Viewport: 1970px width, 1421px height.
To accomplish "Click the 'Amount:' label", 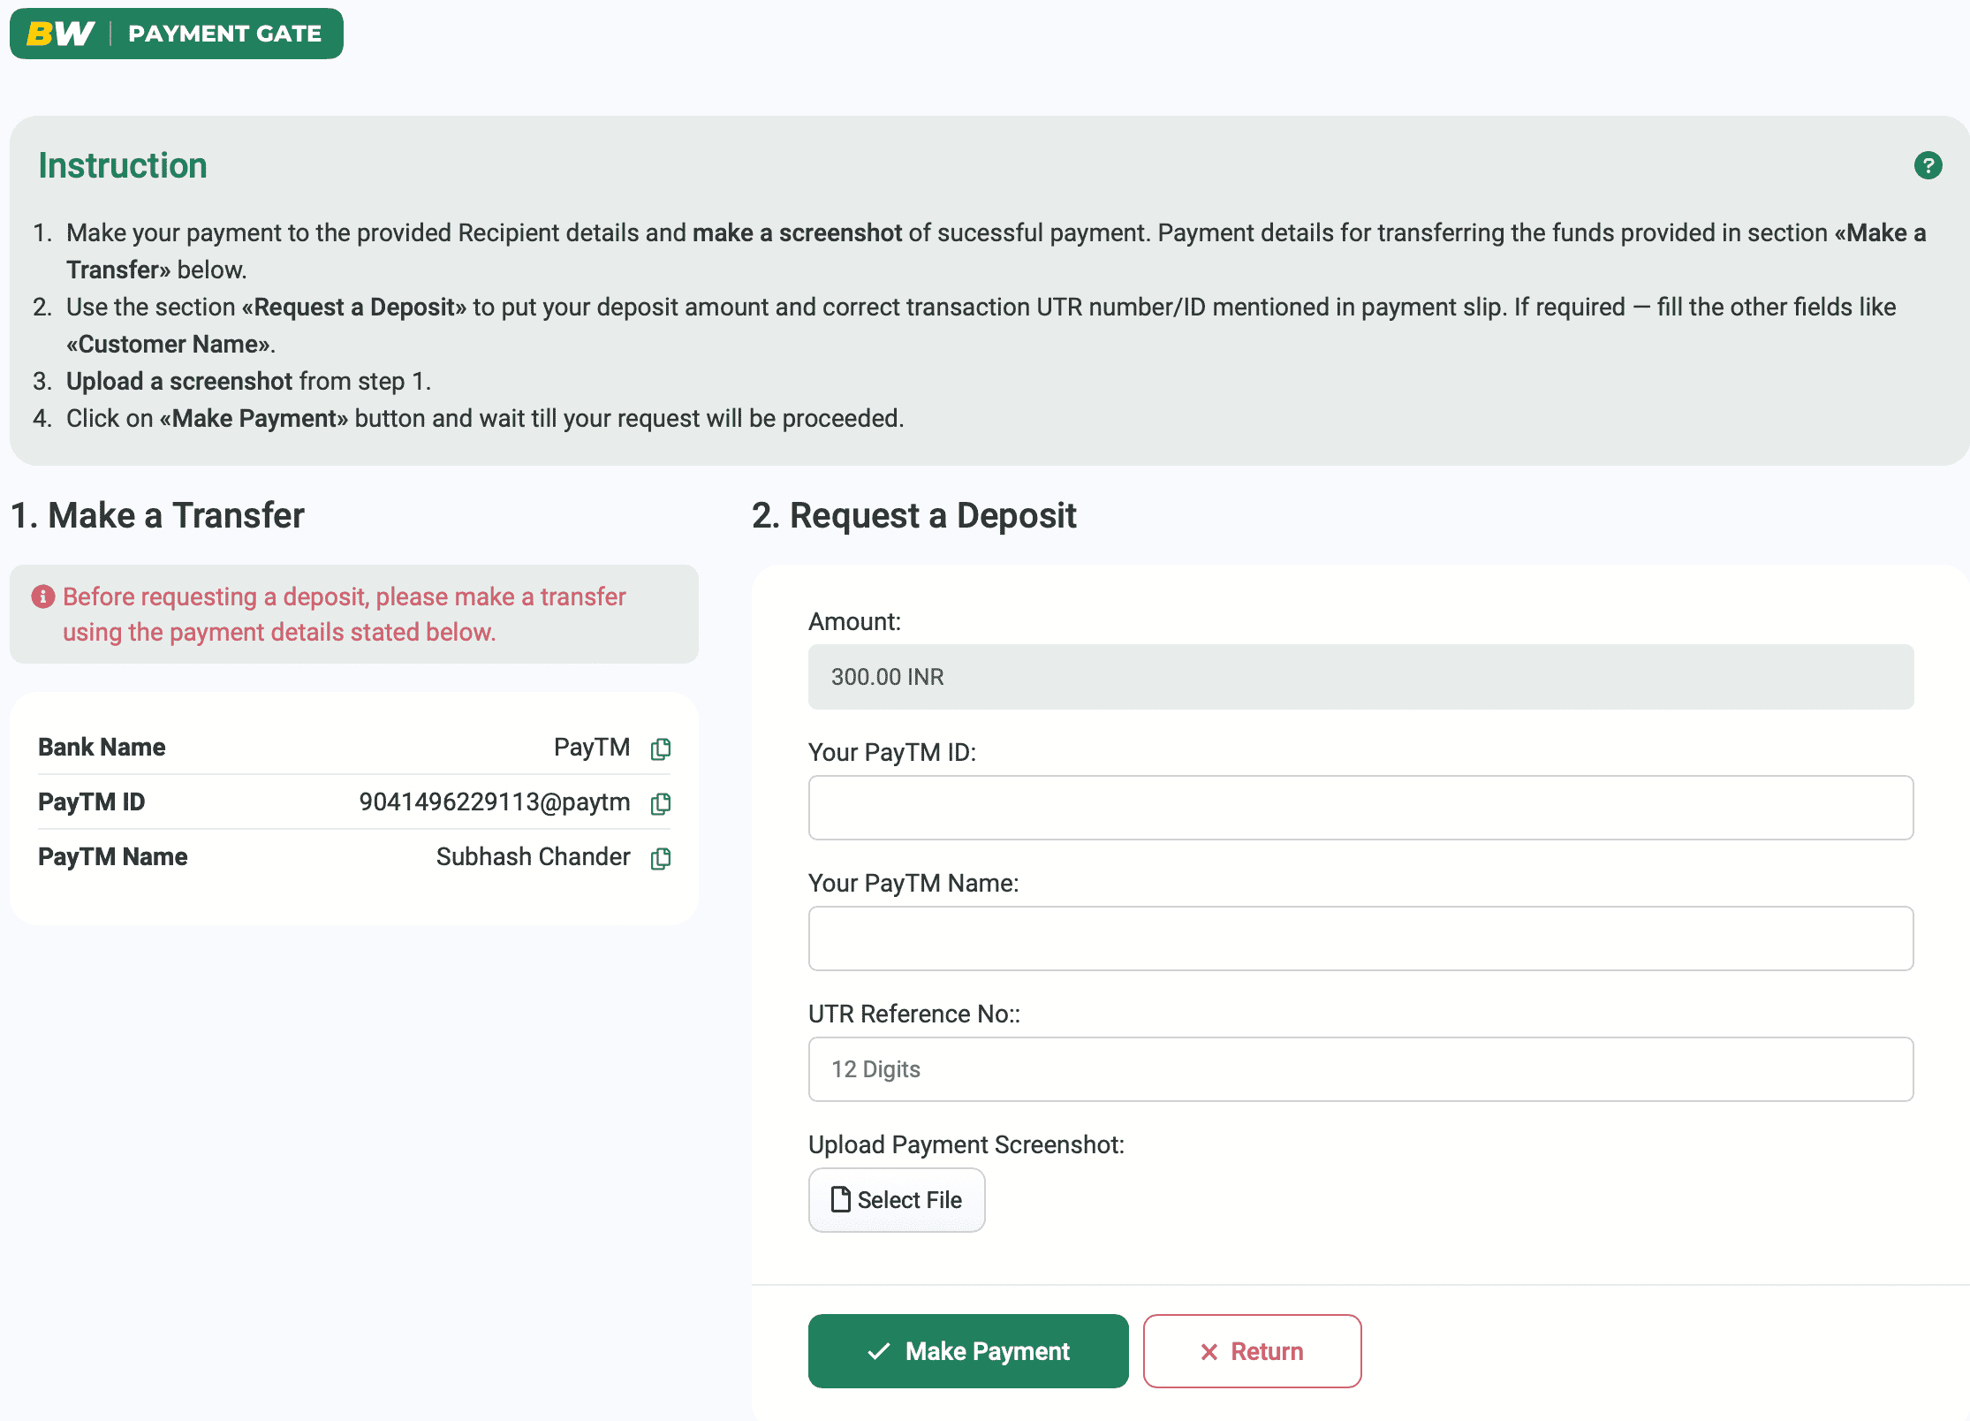I will 854,621.
